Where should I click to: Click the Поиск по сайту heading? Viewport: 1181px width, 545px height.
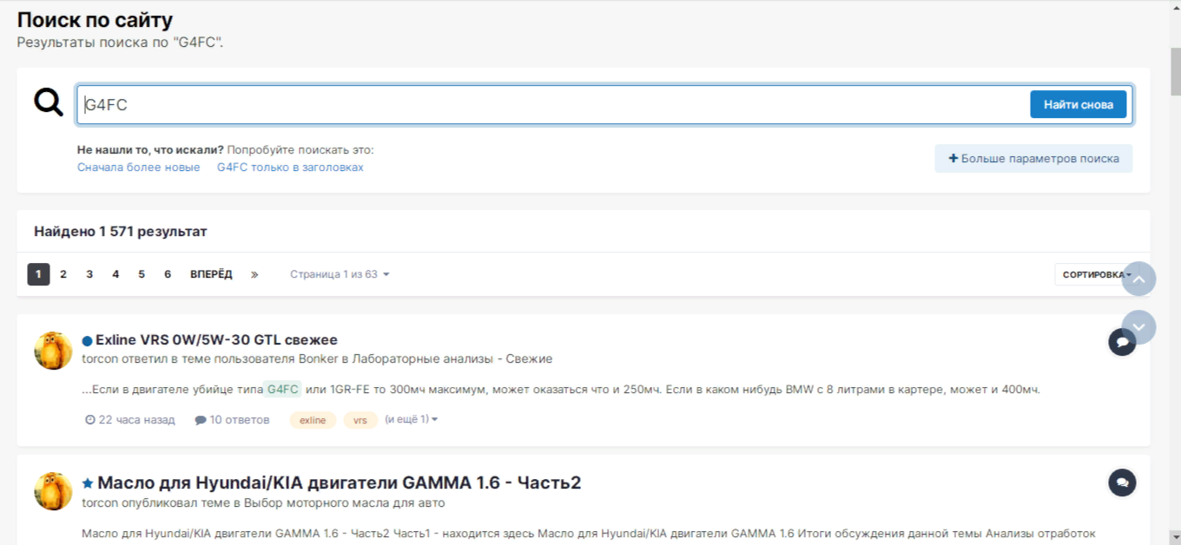click(95, 20)
